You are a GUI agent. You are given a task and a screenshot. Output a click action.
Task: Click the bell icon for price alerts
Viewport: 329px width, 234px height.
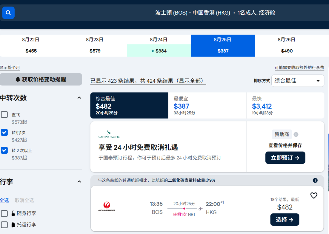[18, 79]
